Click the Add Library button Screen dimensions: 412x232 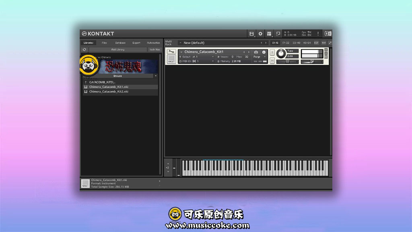(x=118, y=50)
